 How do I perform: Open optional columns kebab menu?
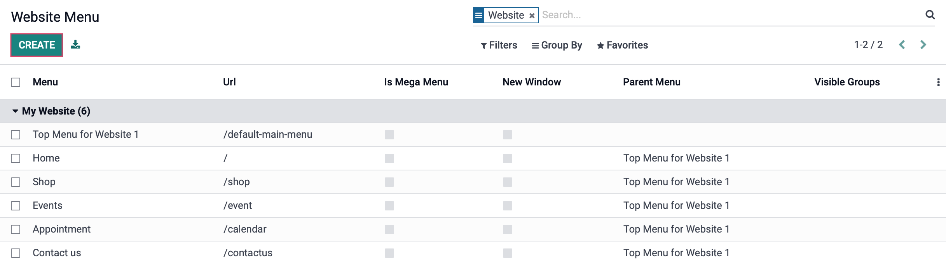[938, 82]
